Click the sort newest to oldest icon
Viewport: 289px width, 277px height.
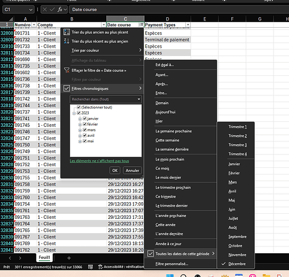click(67, 41)
